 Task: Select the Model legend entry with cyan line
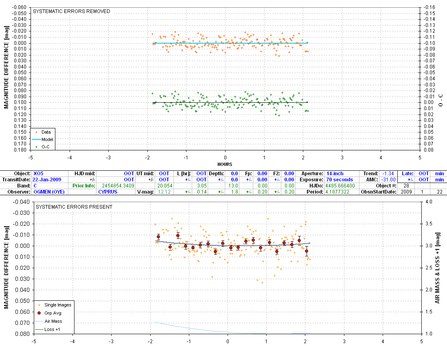(x=43, y=140)
